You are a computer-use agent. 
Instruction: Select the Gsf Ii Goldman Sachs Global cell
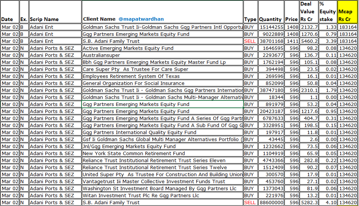[162, 139]
